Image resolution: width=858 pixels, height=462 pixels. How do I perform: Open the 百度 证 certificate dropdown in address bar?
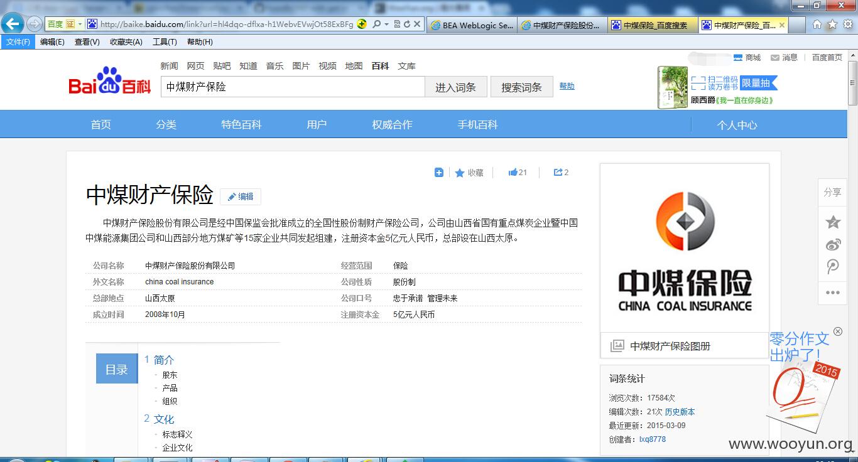pyautogui.click(x=65, y=24)
